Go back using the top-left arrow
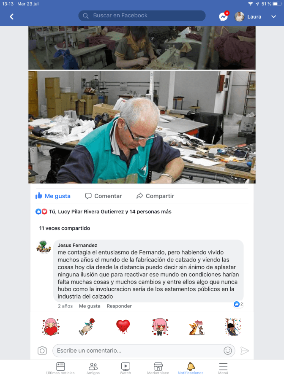The width and height of the screenshot is (284, 378). pos(11,16)
